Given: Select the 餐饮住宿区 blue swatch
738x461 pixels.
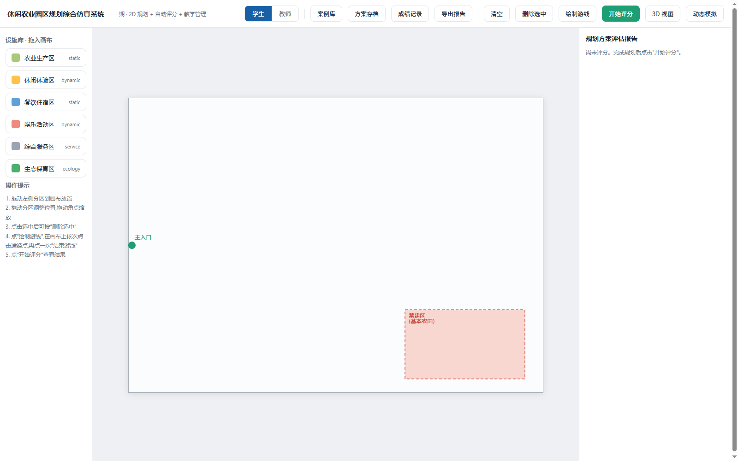Looking at the screenshot, I should pos(16,102).
